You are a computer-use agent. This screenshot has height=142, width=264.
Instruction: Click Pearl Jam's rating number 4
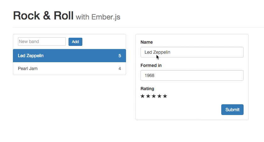pyautogui.click(x=120, y=68)
